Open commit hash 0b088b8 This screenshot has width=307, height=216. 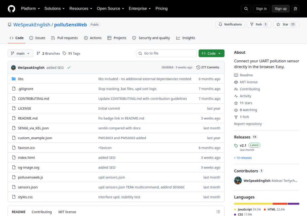point(167,67)
